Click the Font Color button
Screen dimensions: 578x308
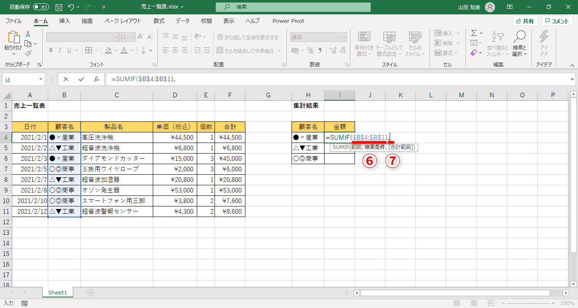click(124, 50)
